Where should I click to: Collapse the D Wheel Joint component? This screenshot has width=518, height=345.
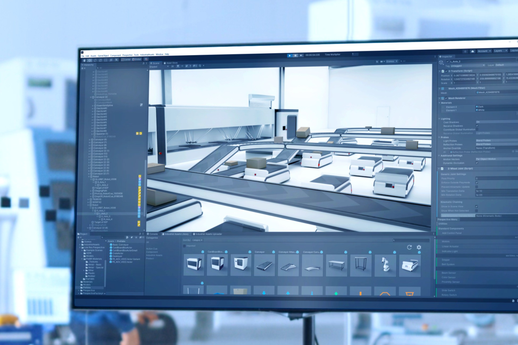[x=439, y=168]
